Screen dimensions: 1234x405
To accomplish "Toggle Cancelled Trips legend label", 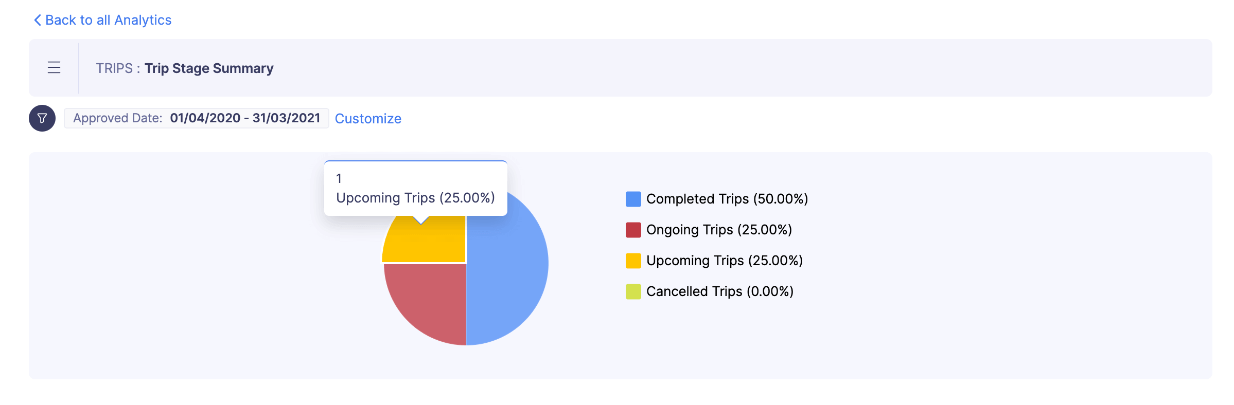I will point(719,291).
